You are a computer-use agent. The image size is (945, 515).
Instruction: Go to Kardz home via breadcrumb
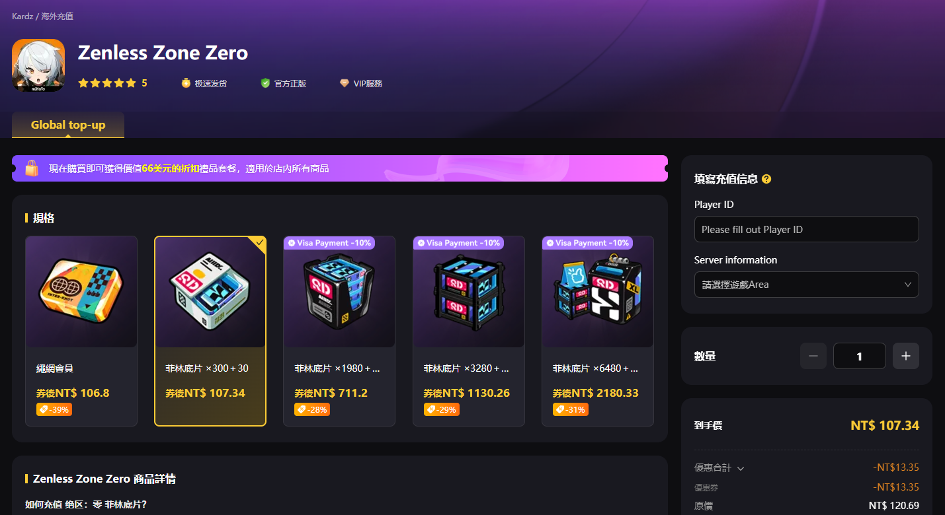click(x=22, y=16)
